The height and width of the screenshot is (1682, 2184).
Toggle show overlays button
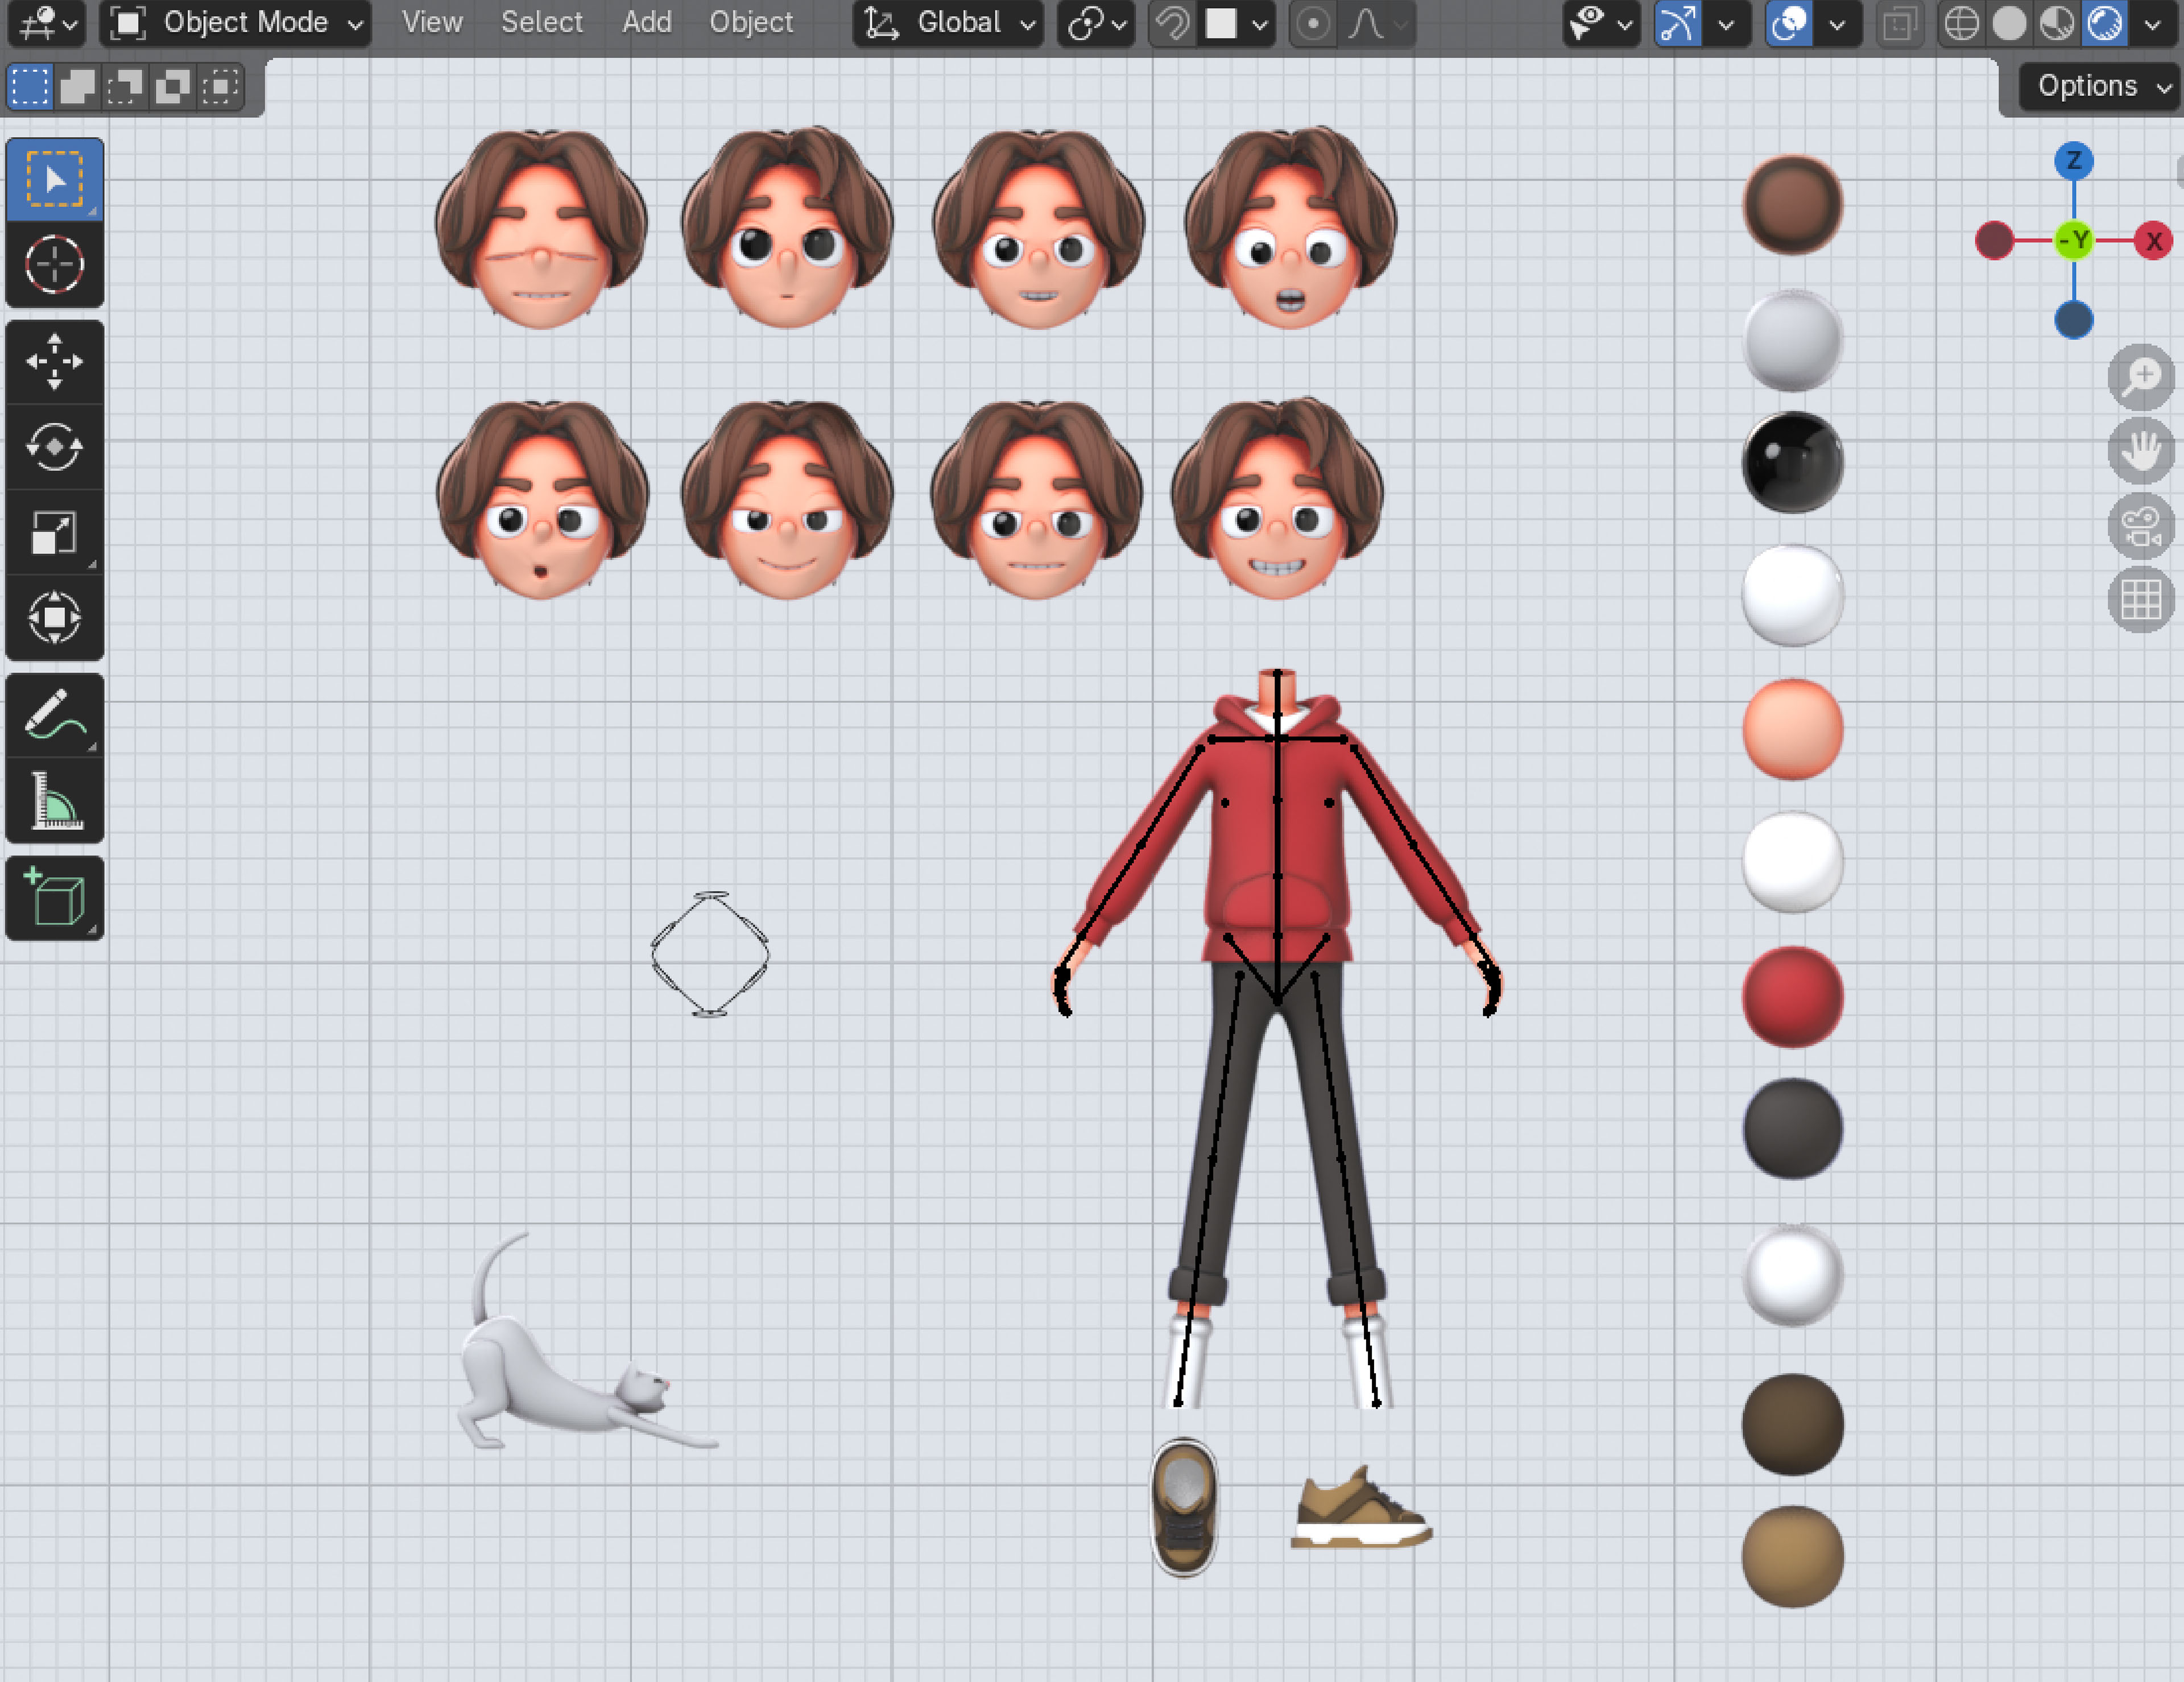(1789, 23)
